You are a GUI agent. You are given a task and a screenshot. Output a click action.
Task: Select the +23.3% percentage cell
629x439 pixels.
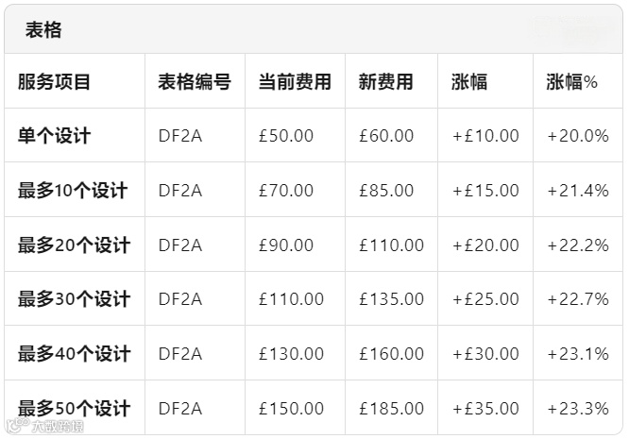(578, 409)
